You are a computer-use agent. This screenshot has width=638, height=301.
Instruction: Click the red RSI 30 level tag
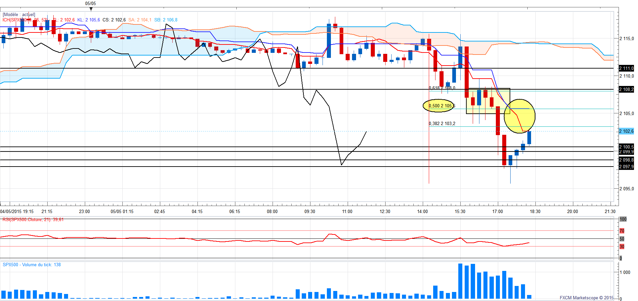[622, 246]
